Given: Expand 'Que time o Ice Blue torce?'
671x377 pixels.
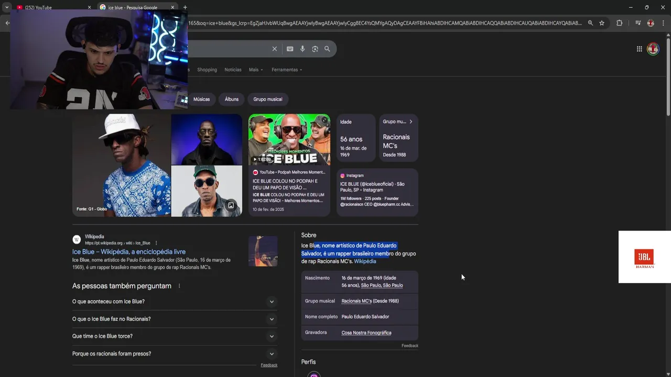Looking at the screenshot, I should [x=175, y=336].
